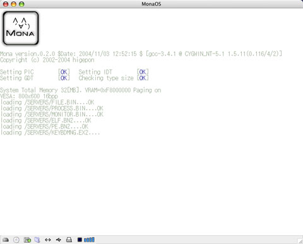Click the floppy disk status icon
This screenshot has width=303, height=244.
click(27, 240)
